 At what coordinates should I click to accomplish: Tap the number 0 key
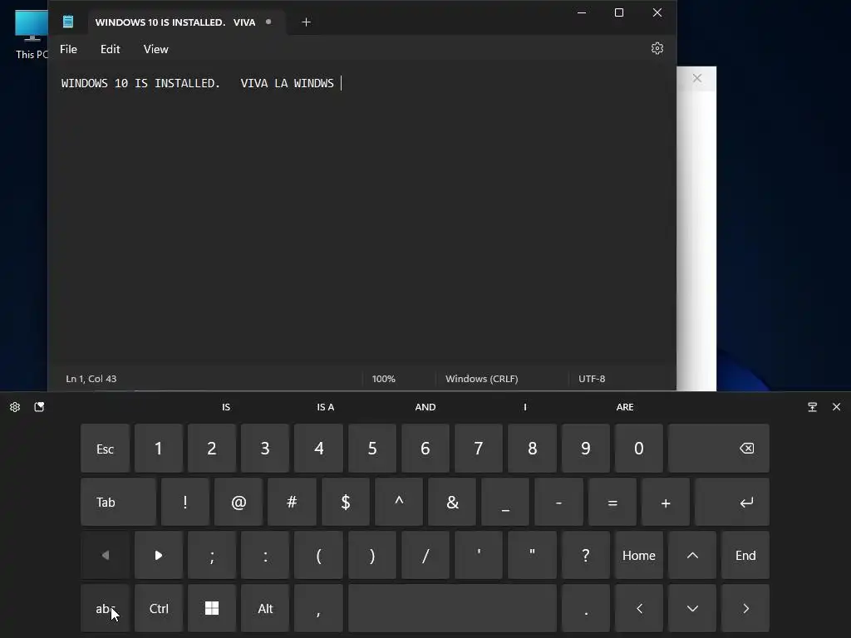[639, 448]
